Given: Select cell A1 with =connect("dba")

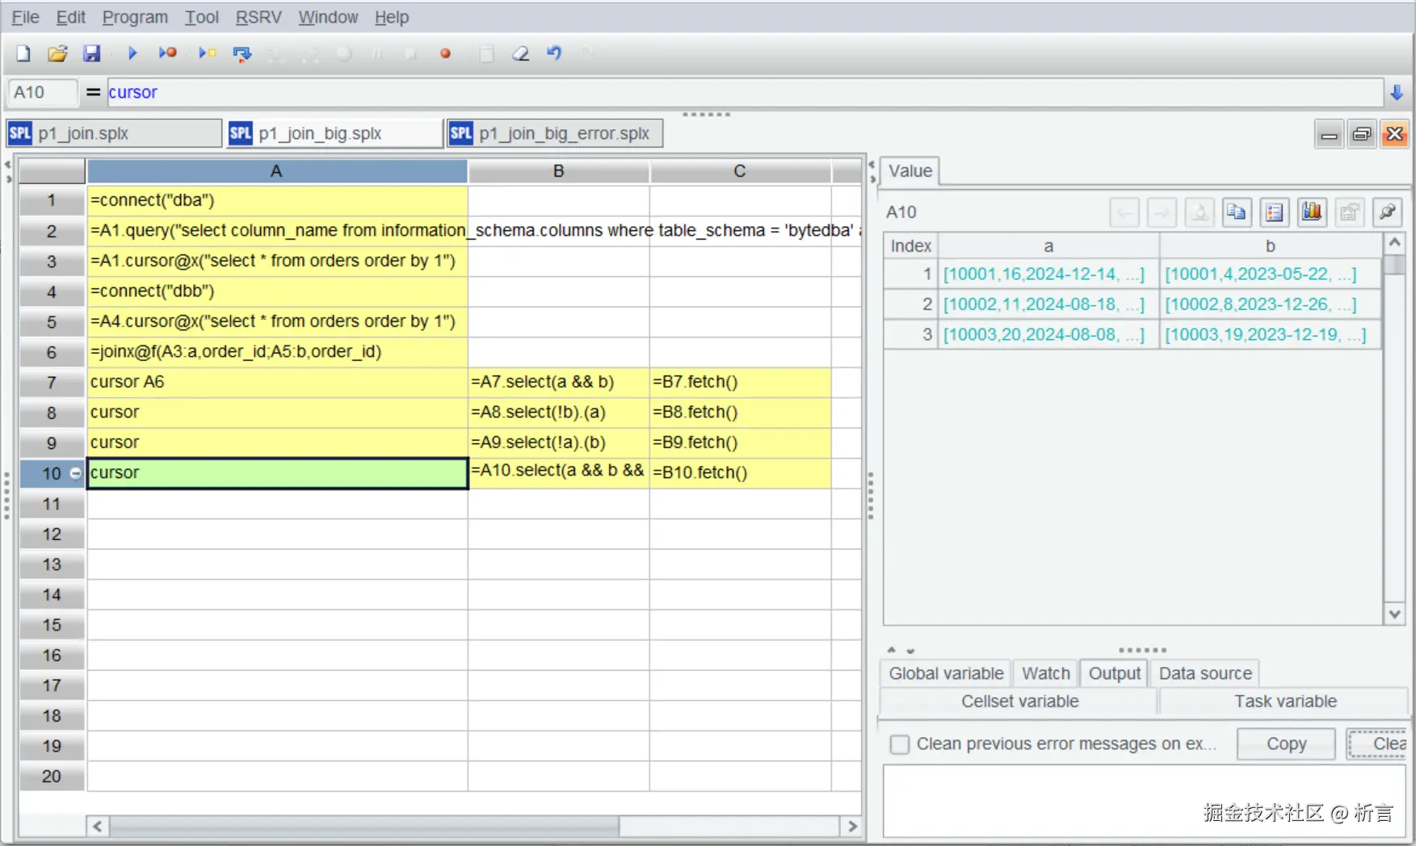Looking at the screenshot, I should tap(277, 200).
